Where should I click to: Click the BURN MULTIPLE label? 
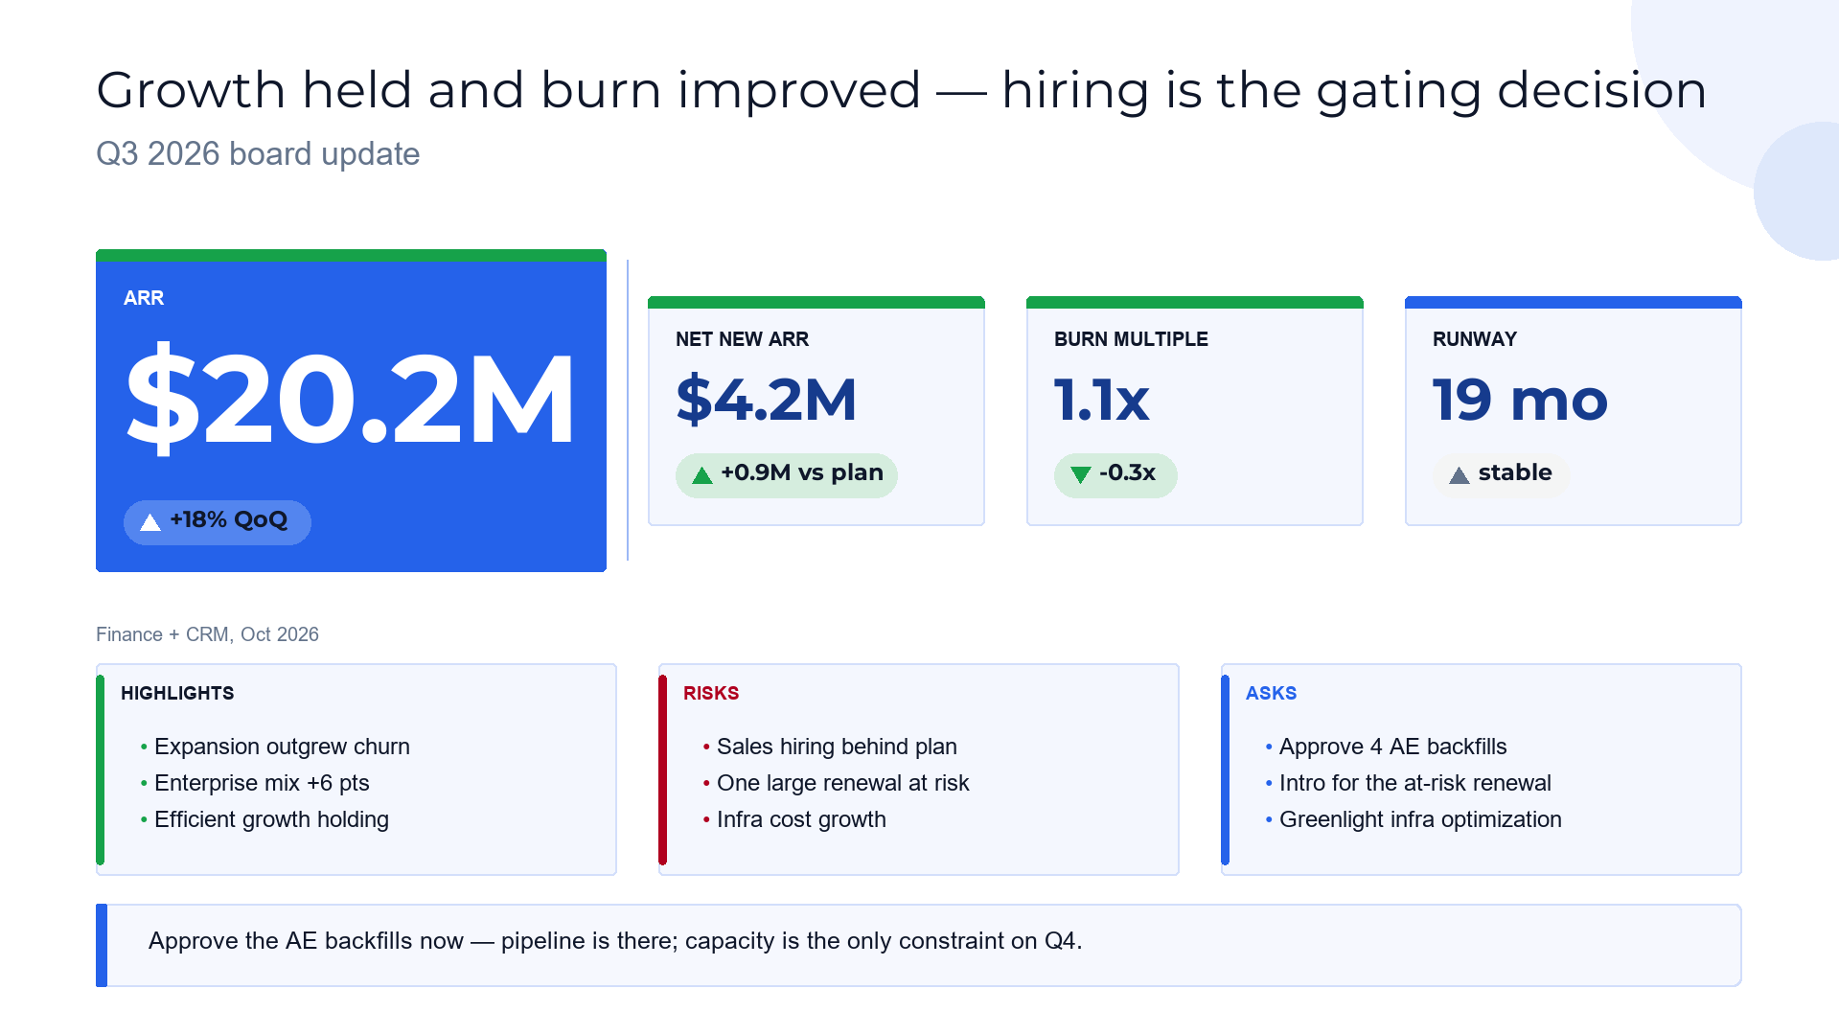coord(1131,339)
